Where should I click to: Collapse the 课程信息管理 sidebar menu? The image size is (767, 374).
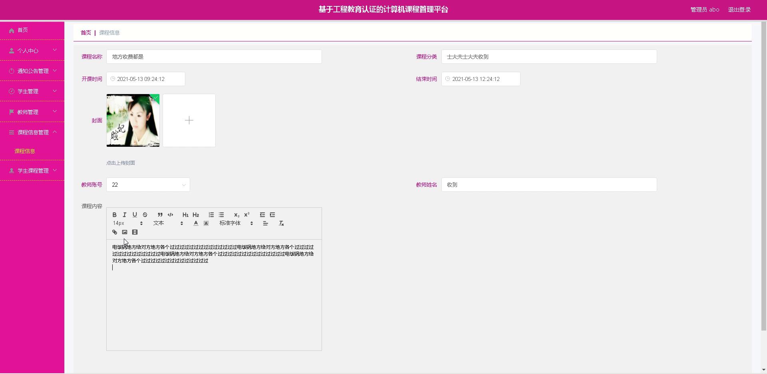32,132
